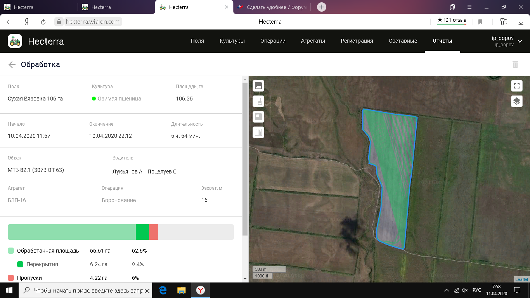Open browser downloads arrow icon
This screenshot has height=298, width=530.
[x=521, y=22]
